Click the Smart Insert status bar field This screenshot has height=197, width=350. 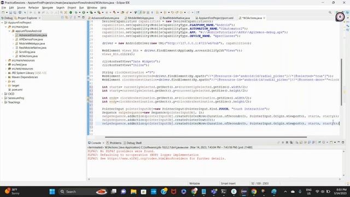(228, 183)
